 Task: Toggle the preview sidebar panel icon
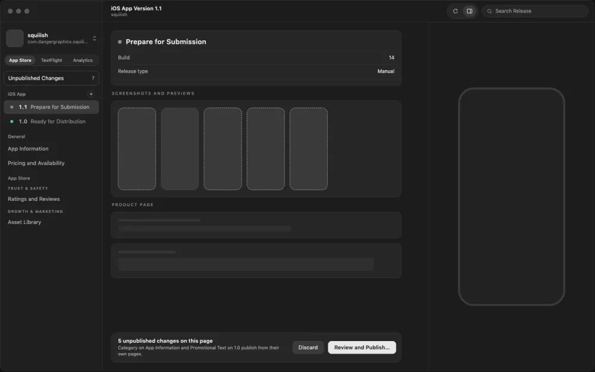(x=469, y=11)
